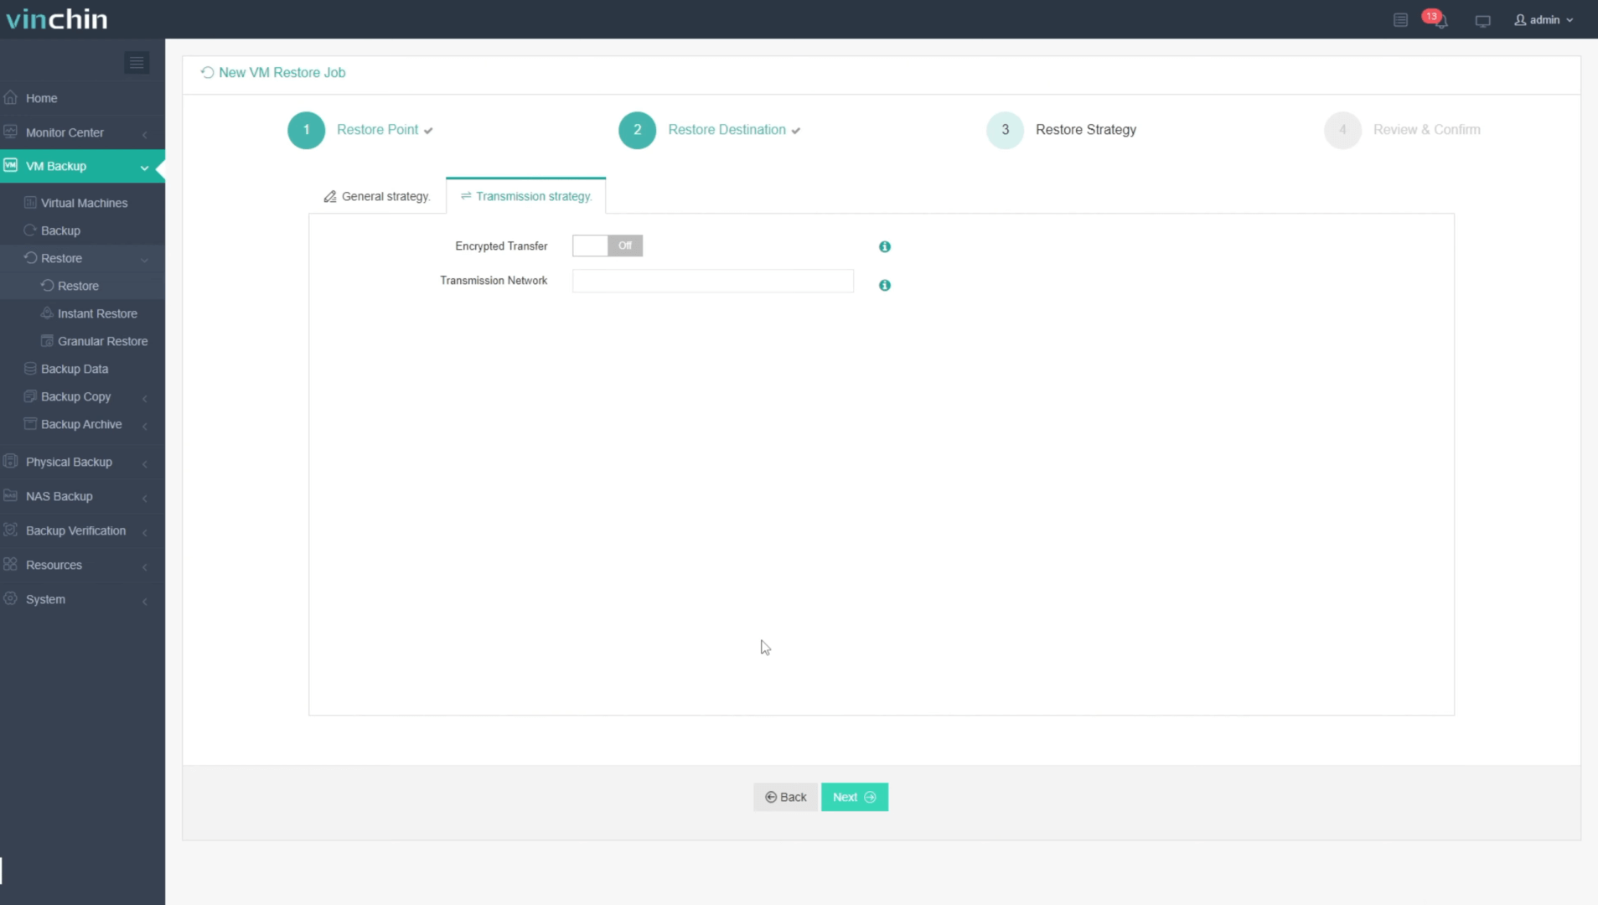This screenshot has height=905, width=1598.
Task: Click the Restore Point label
Action: pos(377,130)
